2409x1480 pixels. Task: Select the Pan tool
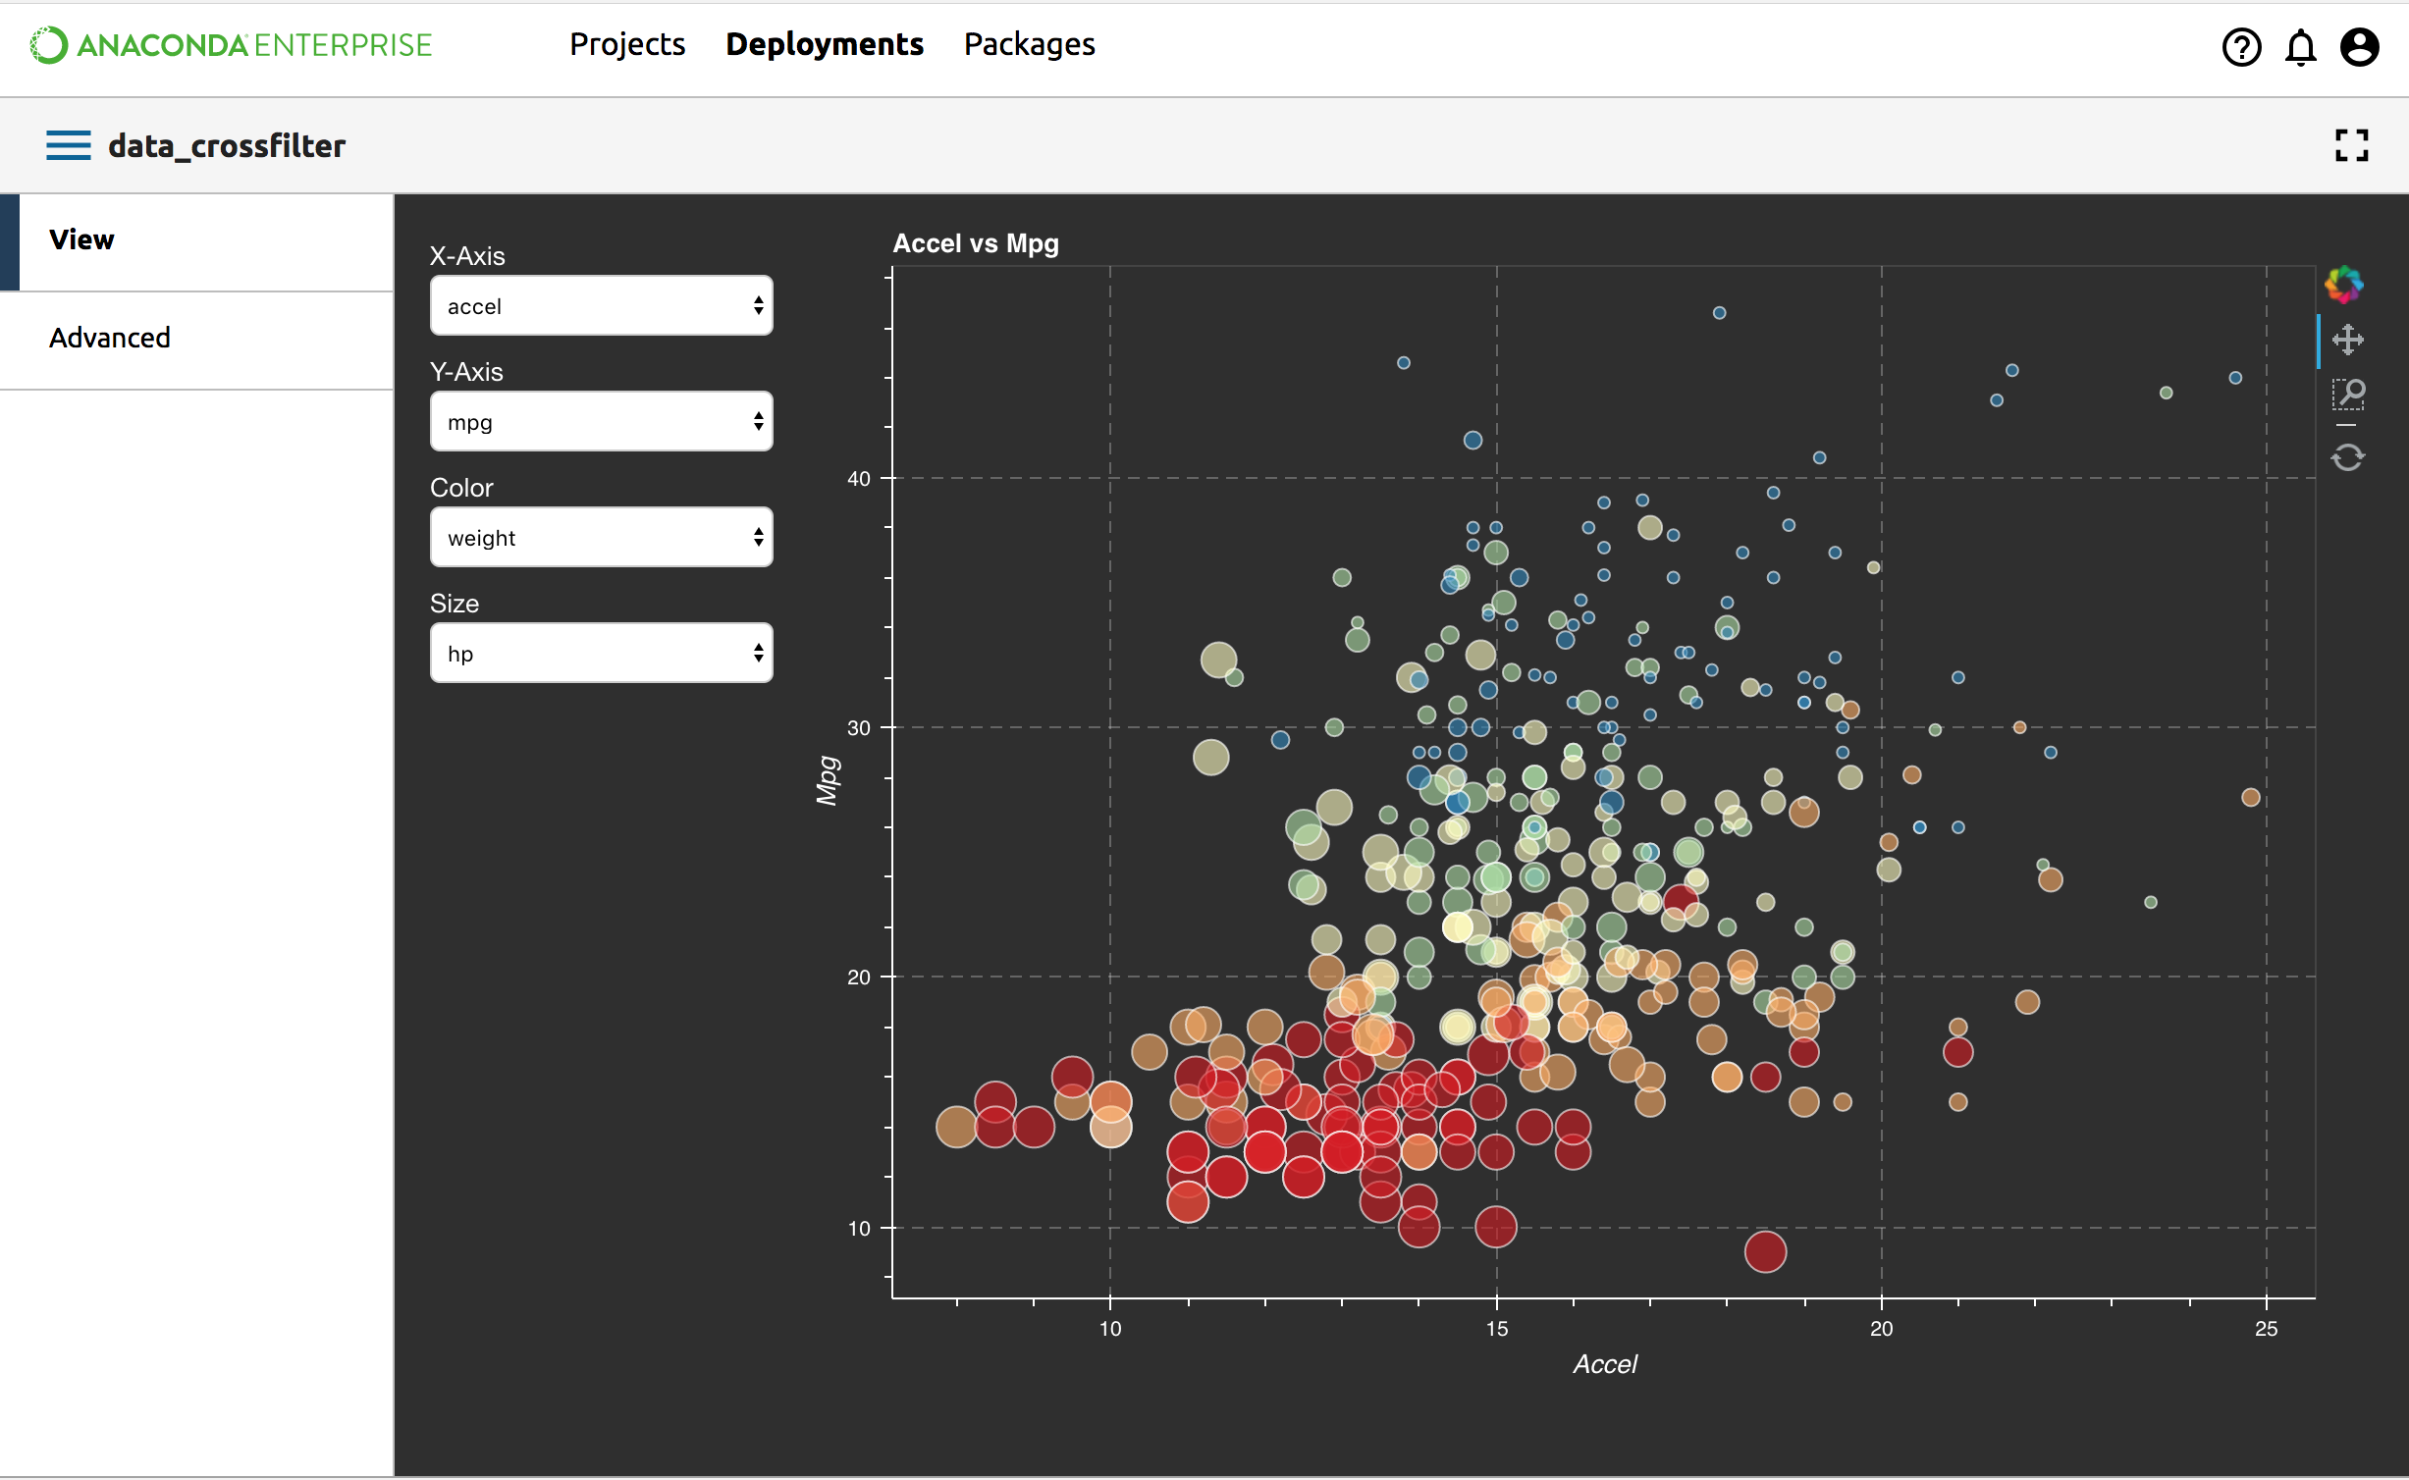click(x=2347, y=340)
